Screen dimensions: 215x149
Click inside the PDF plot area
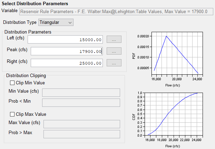click(176, 55)
